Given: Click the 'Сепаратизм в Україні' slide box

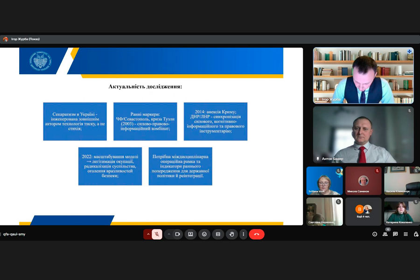Looking at the screenshot, I should (75, 121).
